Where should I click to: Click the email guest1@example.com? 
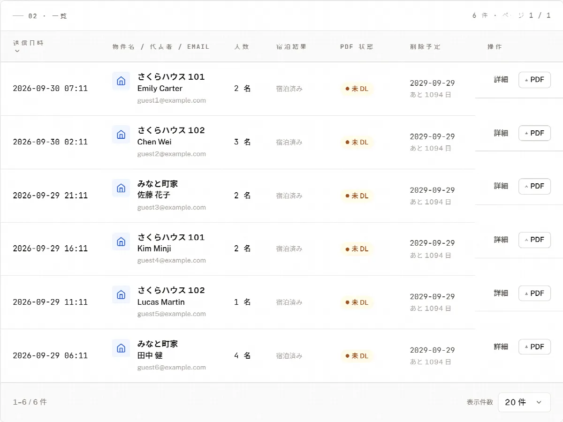click(172, 100)
